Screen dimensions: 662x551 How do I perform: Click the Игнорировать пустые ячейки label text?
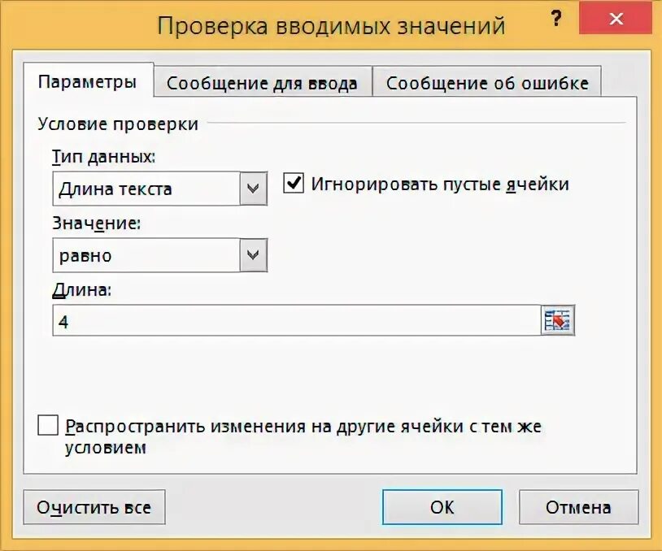tap(440, 184)
